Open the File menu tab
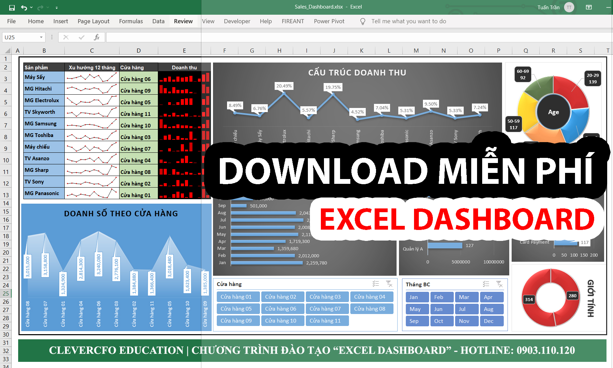The height and width of the screenshot is (368, 613). [x=11, y=21]
